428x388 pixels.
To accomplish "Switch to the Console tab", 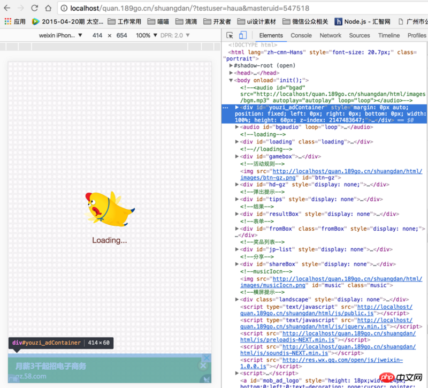I will tap(301, 35).
